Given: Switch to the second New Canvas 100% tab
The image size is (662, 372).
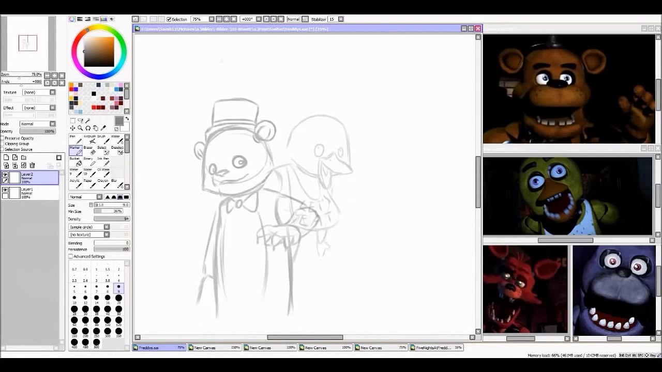Looking at the screenshot, I should (269, 348).
